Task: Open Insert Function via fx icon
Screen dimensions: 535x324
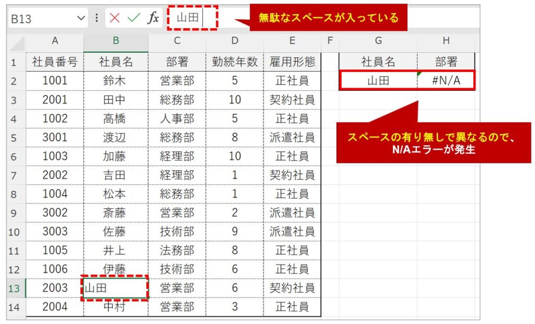Action: coord(153,18)
